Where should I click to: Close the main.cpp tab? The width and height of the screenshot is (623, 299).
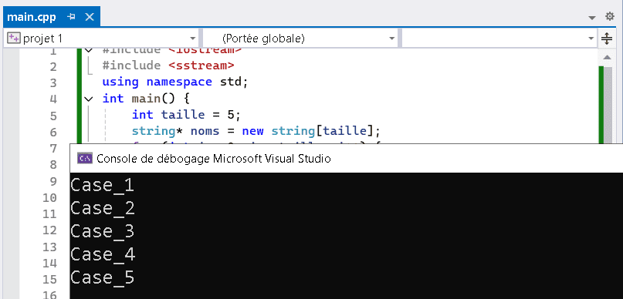tap(90, 17)
